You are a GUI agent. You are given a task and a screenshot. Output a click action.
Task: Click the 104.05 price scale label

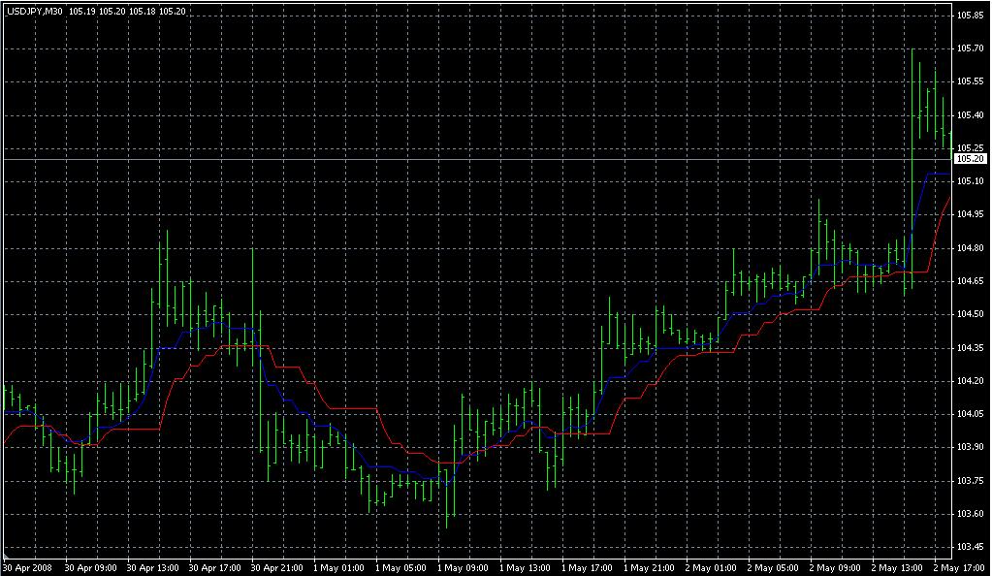point(971,414)
